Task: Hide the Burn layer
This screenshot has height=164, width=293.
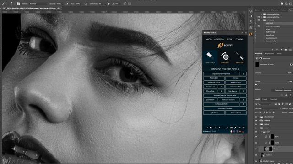Action: 256,137
